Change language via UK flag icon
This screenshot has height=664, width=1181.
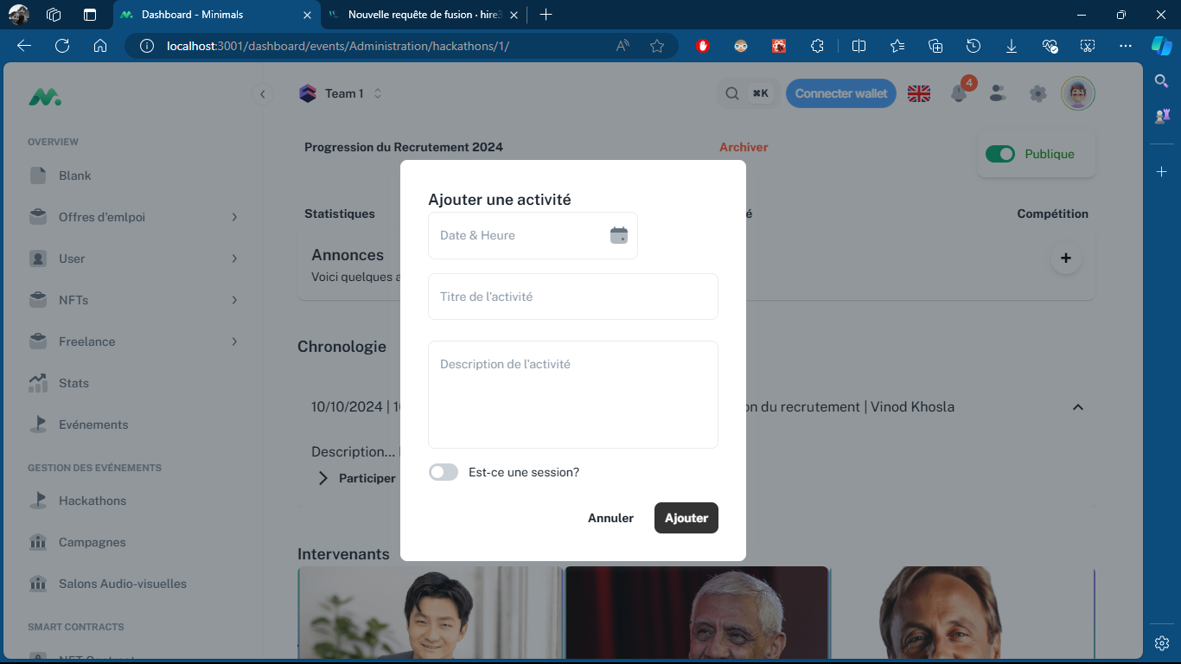pos(919,93)
